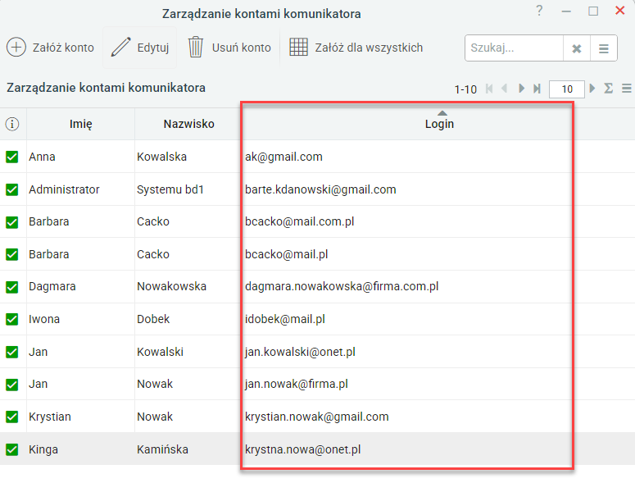Go to the previous page of results

point(505,89)
